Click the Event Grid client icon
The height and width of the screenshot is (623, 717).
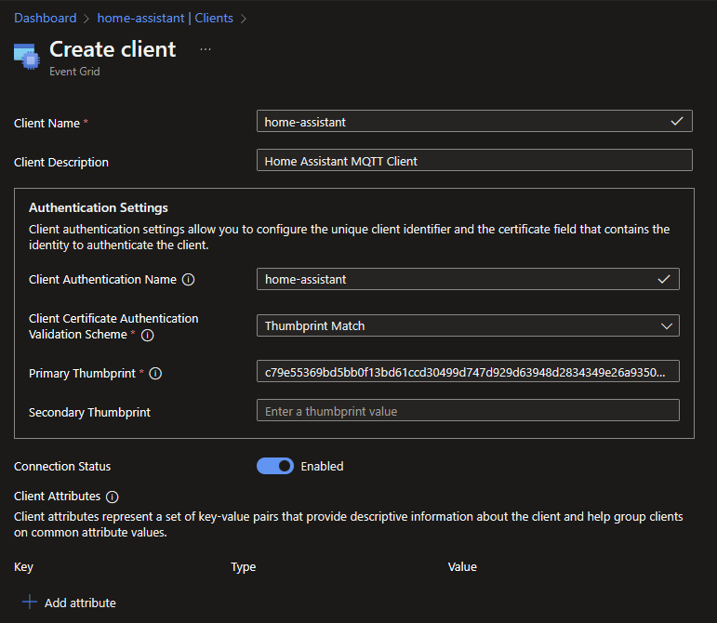[27, 57]
